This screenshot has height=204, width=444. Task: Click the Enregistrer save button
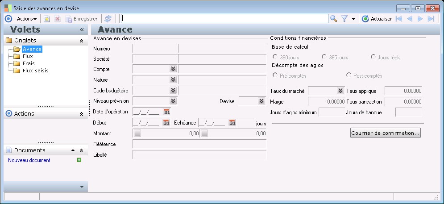(x=82, y=19)
